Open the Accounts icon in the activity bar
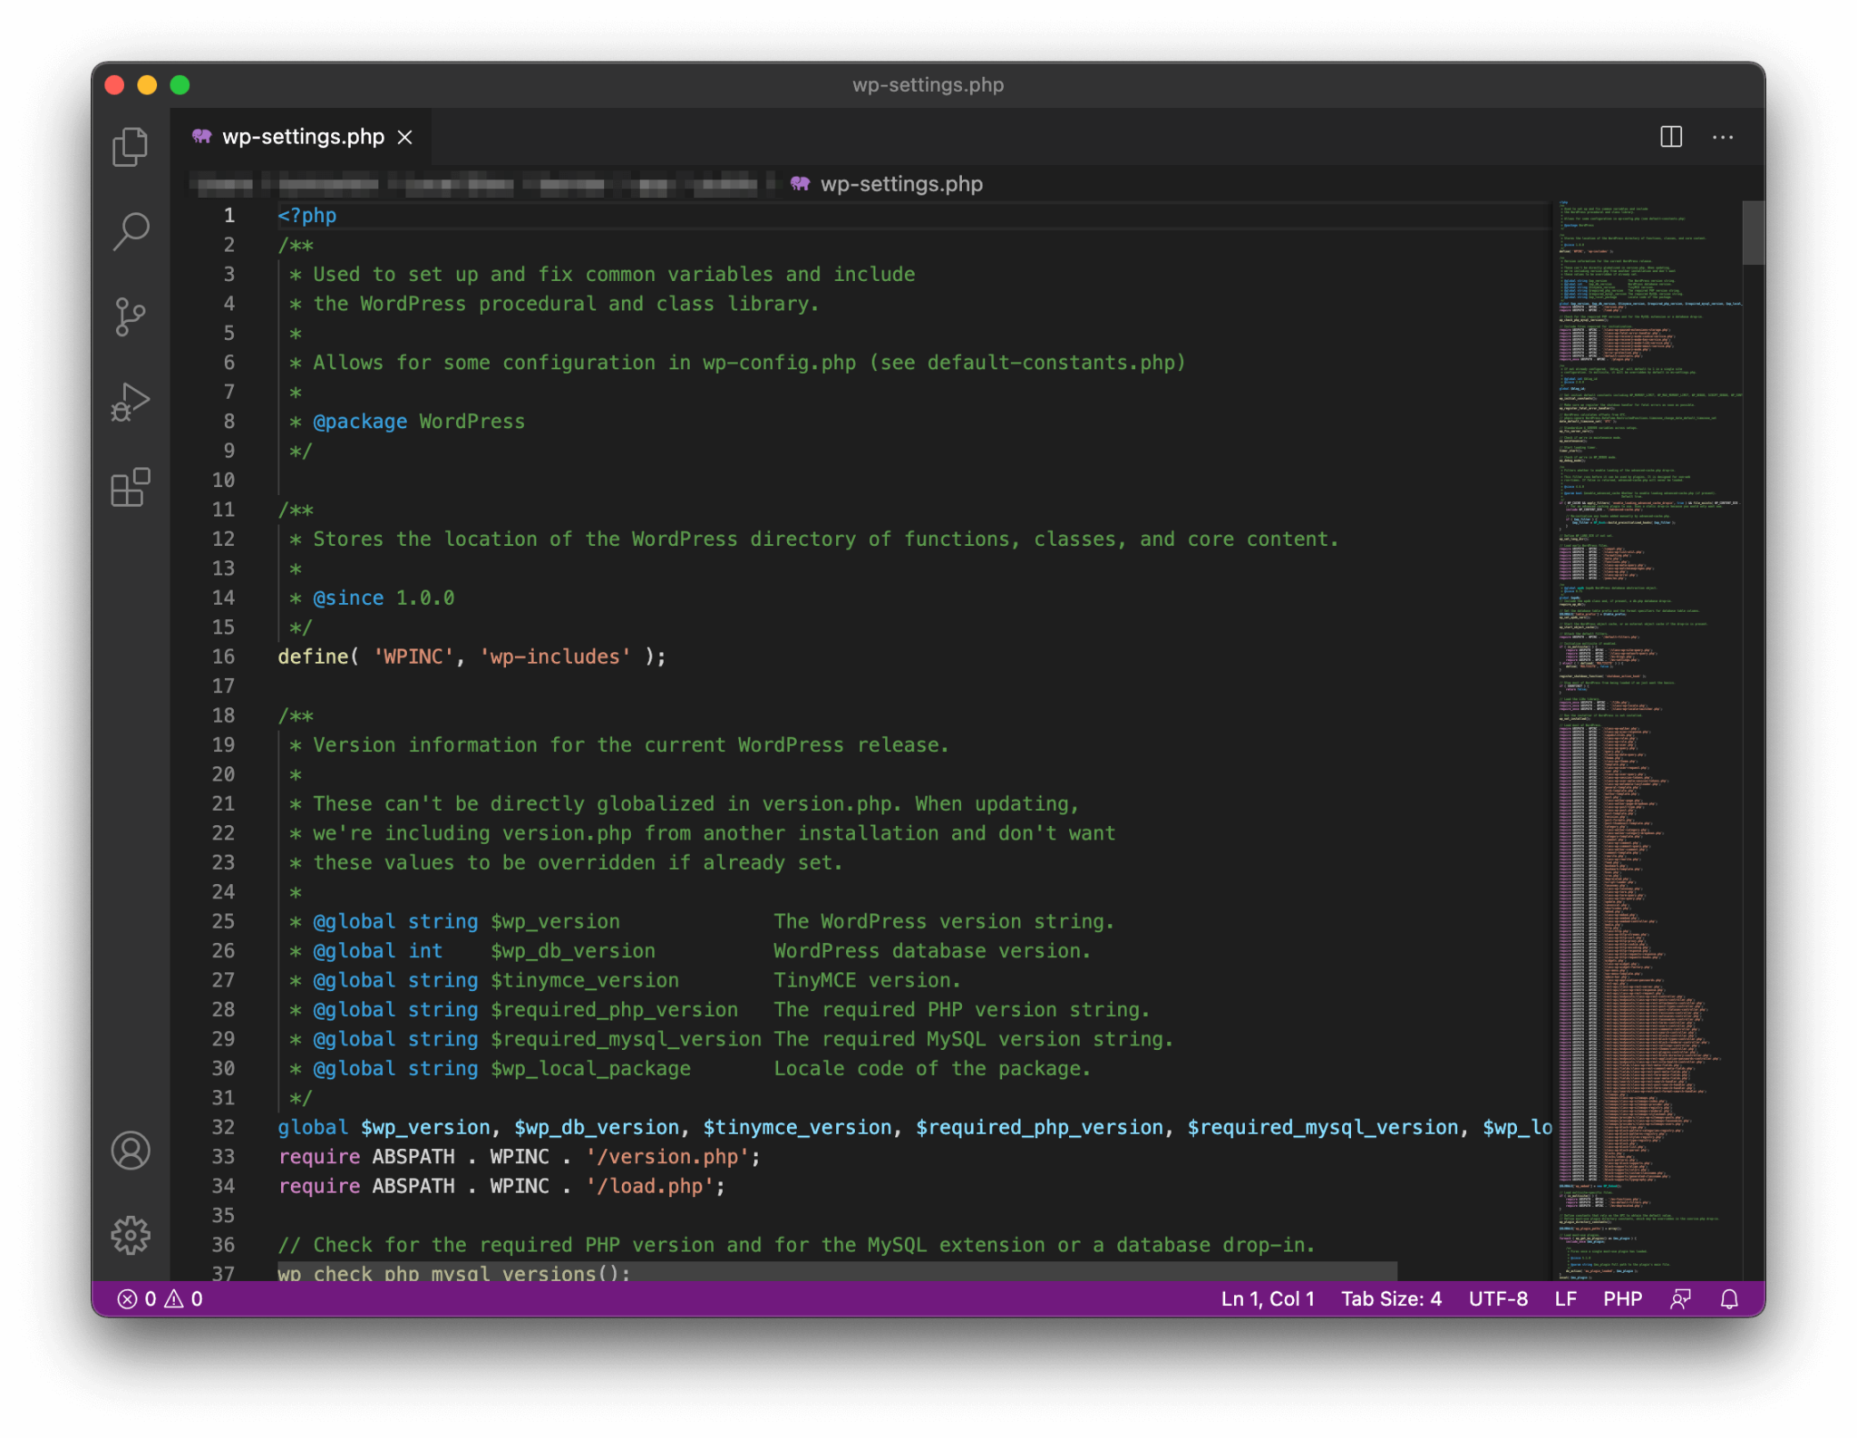 tap(131, 1151)
